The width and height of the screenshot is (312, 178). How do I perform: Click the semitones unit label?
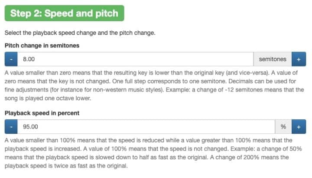coord(272,59)
